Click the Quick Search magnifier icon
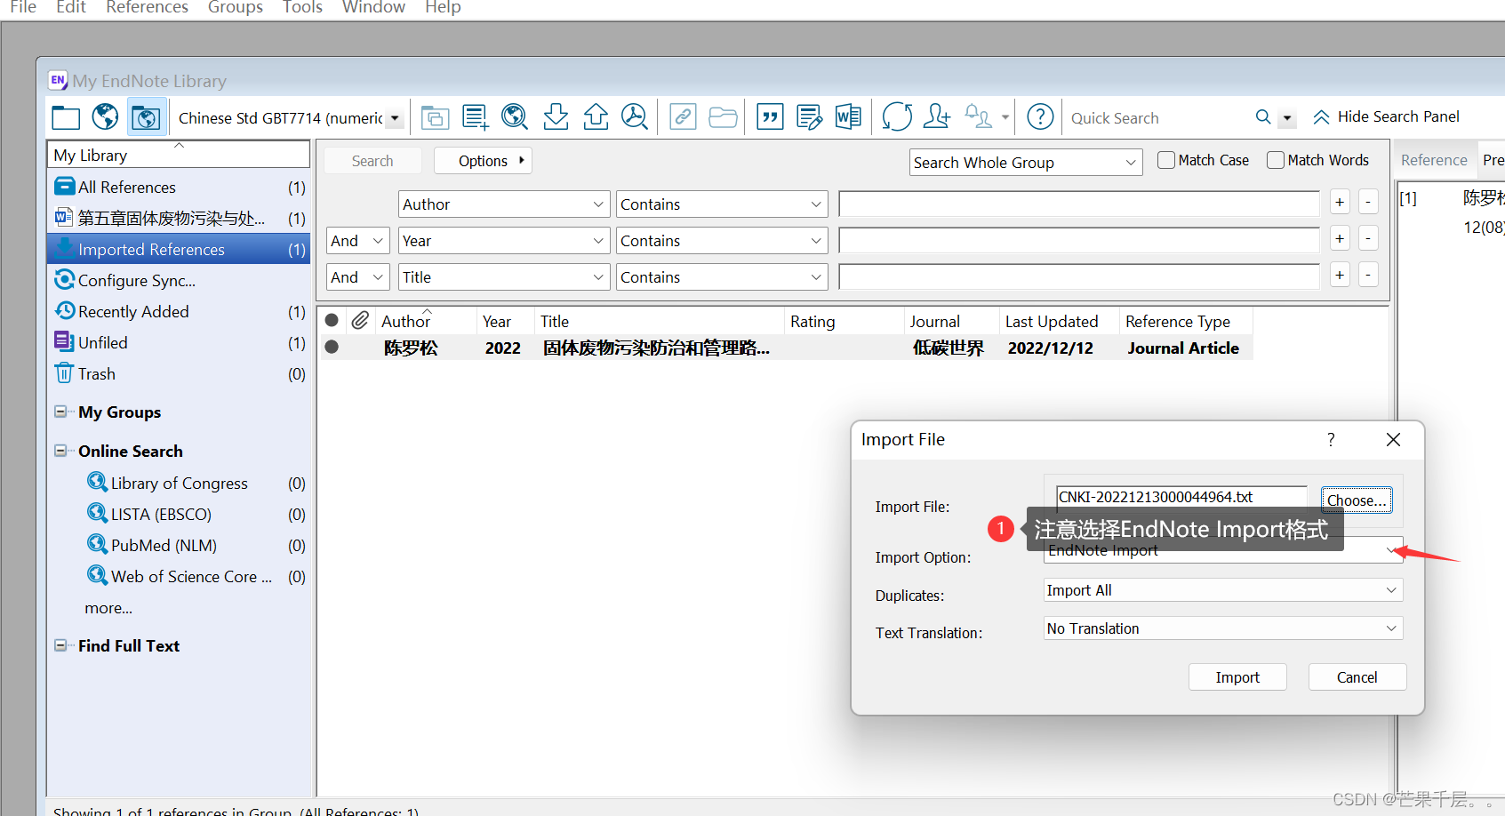 point(1263,116)
